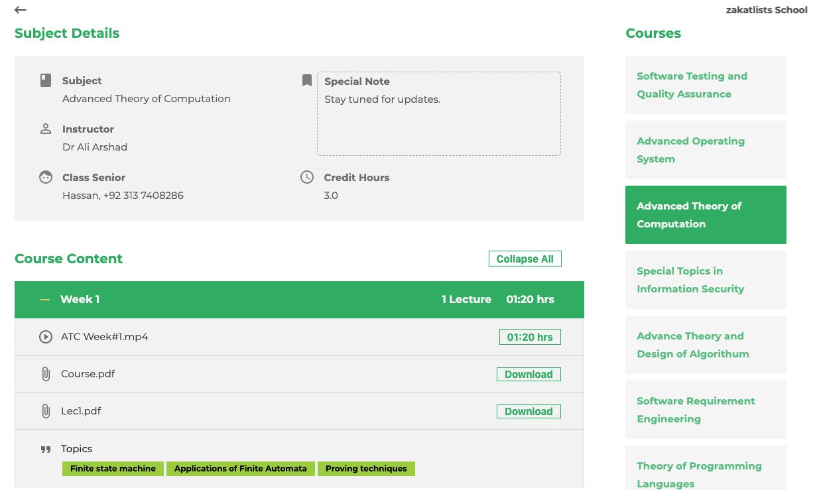This screenshot has width=817, height=490.
Task: Click the Finite state machine topic tag
Action: tap(113, 468)
